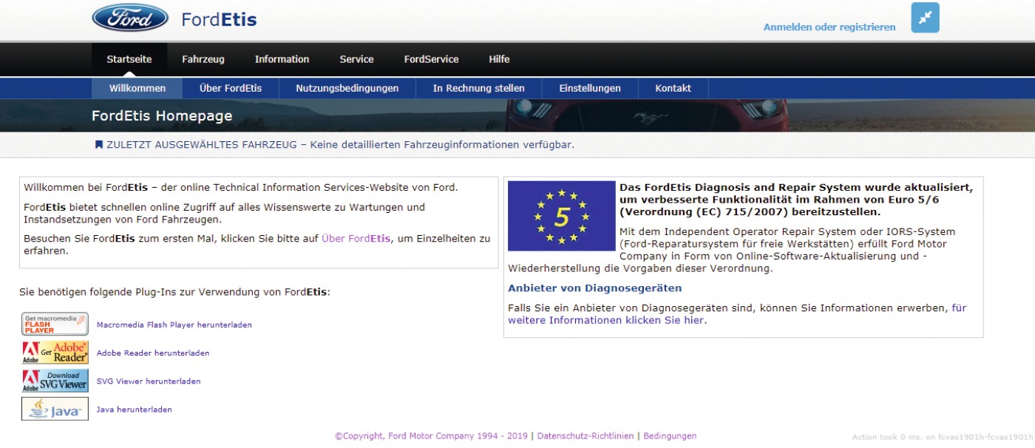This screenshot has height=448, width=1035.
Task: Select the Service menu item
Action: pos(356,59)
